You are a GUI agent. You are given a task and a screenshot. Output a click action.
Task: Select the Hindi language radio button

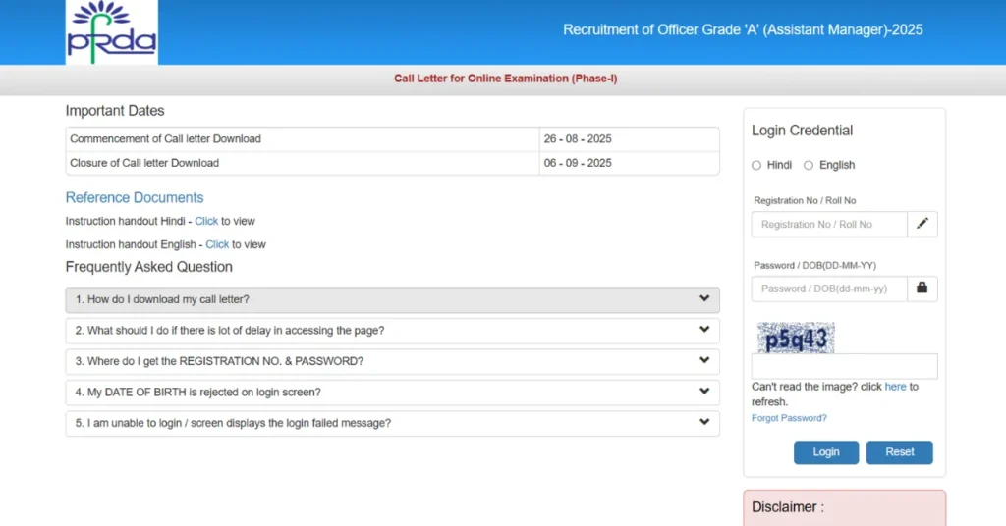click(x=756, y=165)
